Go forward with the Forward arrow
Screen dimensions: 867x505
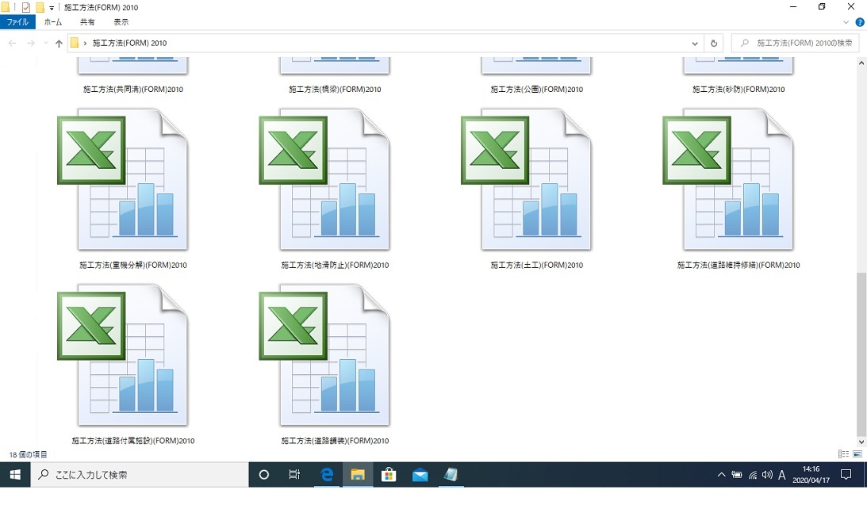tap(30, 43)
